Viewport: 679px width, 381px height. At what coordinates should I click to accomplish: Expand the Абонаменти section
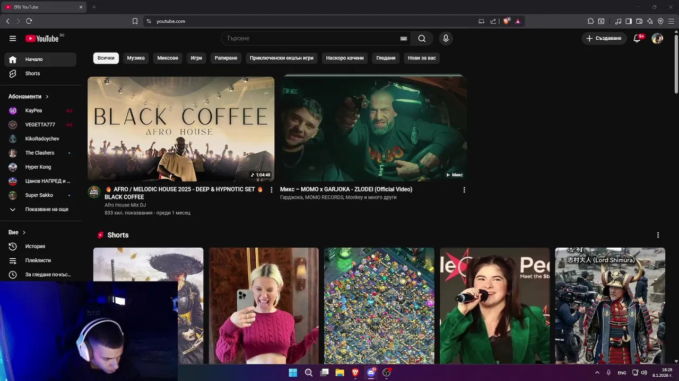[29, 97]
